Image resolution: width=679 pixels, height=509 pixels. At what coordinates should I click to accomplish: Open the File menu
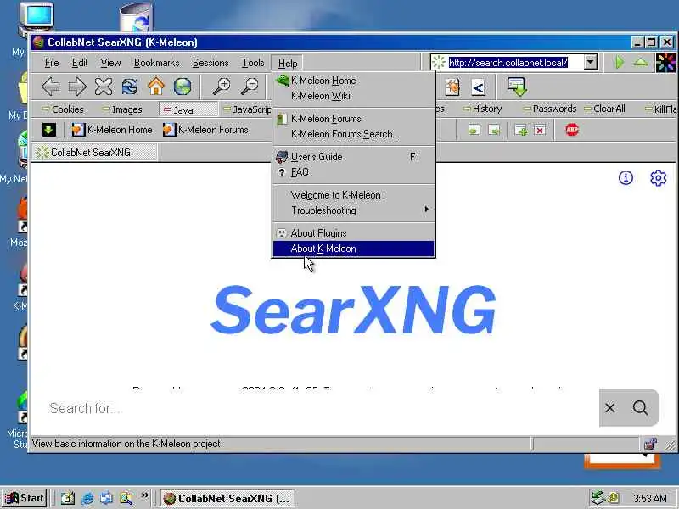coord(52,63)
